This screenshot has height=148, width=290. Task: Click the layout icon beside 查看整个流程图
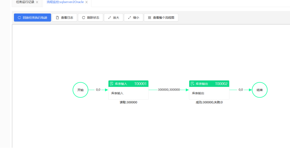(x=149, y=18)
